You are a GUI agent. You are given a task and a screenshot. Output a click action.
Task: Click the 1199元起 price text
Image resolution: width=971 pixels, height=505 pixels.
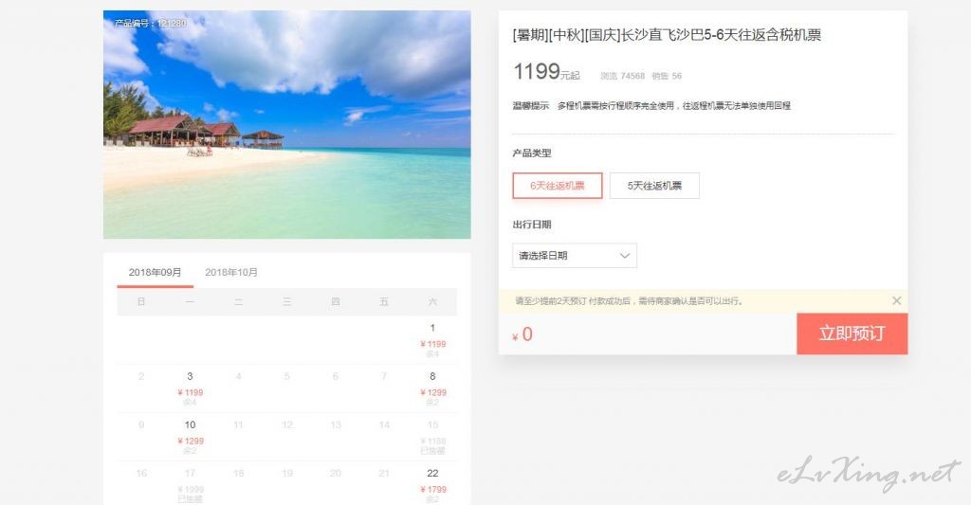tap(546, 72)
